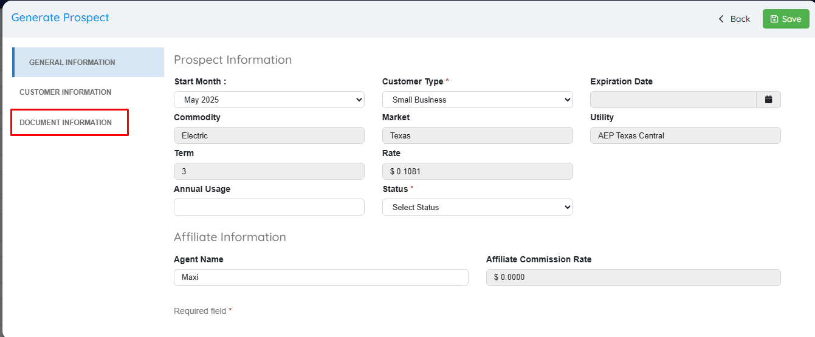The image size is (815, 337).
Task: Click the Rate field showing $ 0.1081
Action: click(477, 171)
